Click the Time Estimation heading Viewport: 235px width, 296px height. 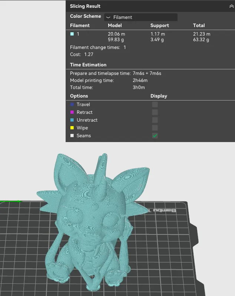(x=88, y=65)
